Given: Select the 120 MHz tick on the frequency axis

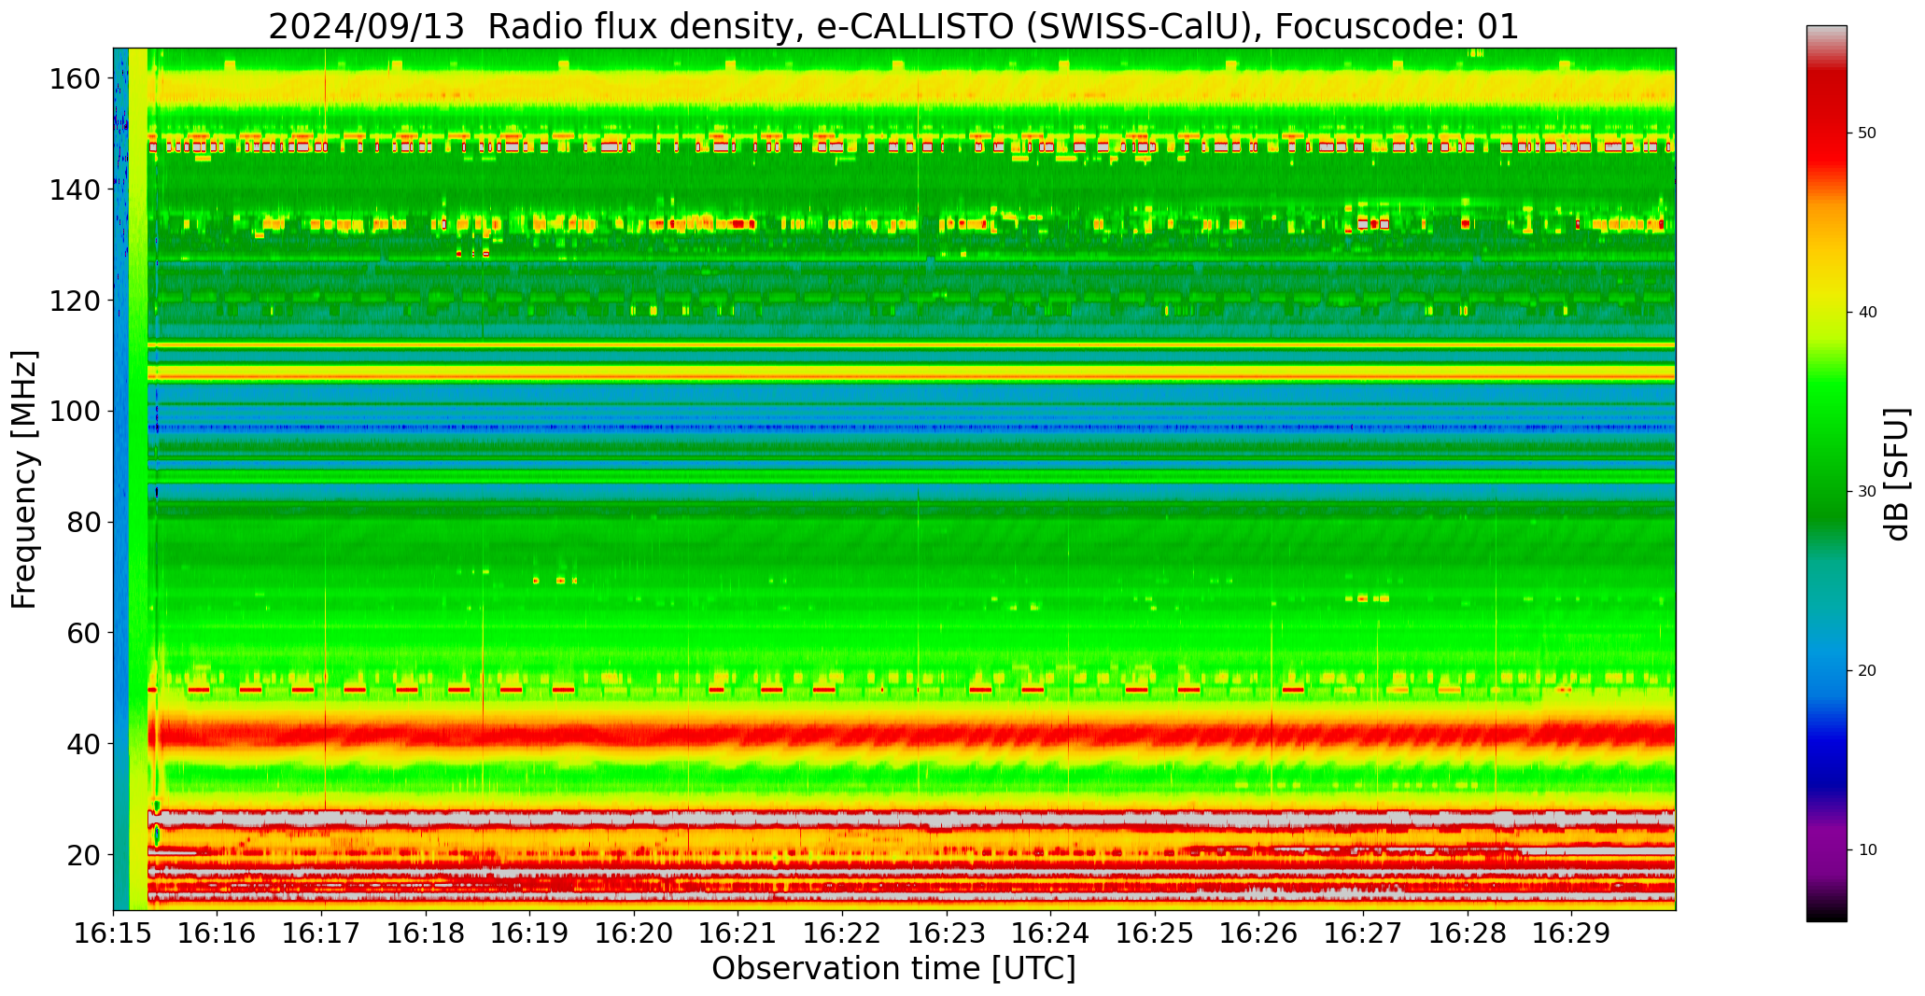Looking at the screenshot, I should pos(75,301).
